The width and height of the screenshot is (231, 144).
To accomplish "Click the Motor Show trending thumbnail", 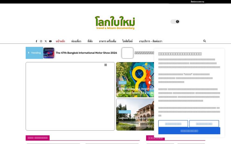I will point(49,53).
